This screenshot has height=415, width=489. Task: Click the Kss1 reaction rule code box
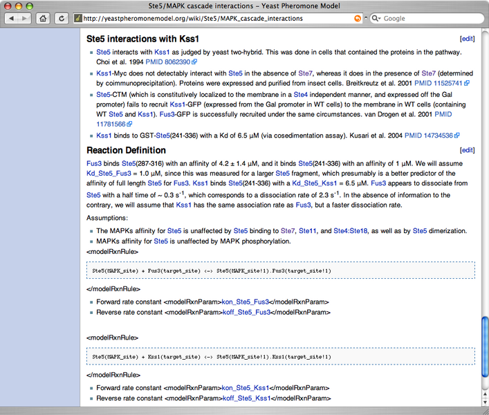click(281, 356)
